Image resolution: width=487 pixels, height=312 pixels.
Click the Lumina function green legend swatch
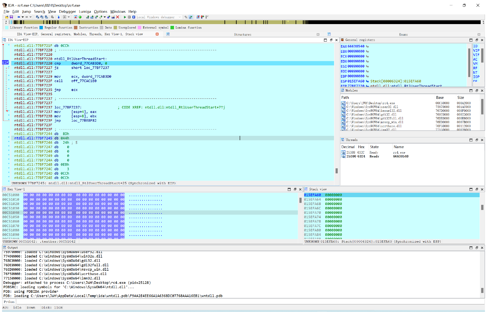[x=172, y=28]
